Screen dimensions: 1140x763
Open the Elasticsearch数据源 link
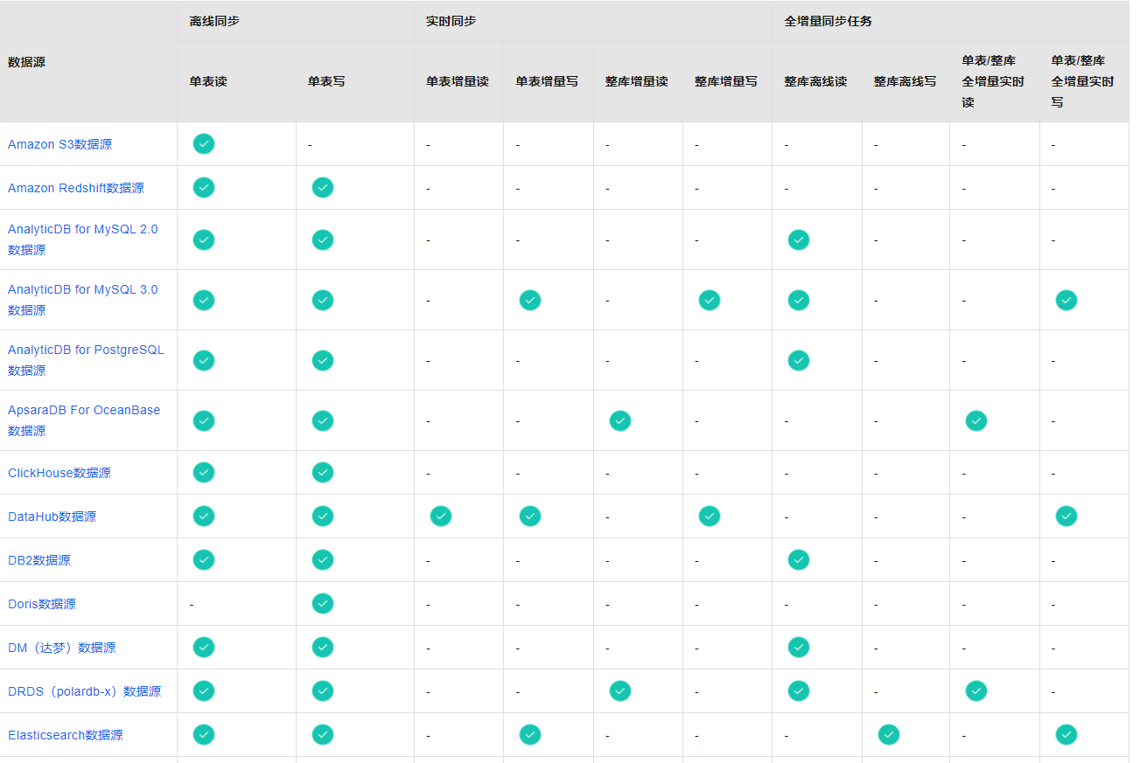[x=66, y=735]
